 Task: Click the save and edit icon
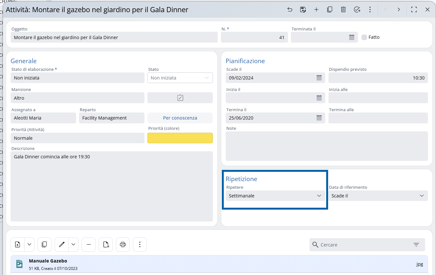click(303, 10)
